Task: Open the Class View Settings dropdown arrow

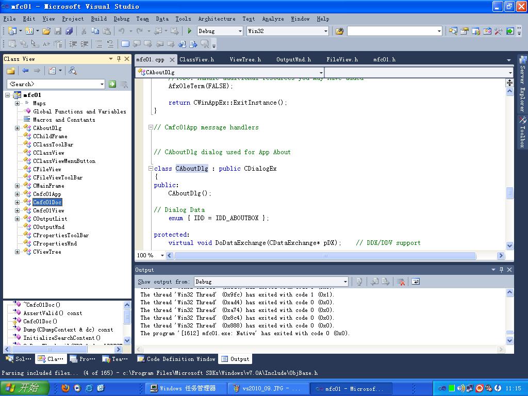Action: point(60,71)
